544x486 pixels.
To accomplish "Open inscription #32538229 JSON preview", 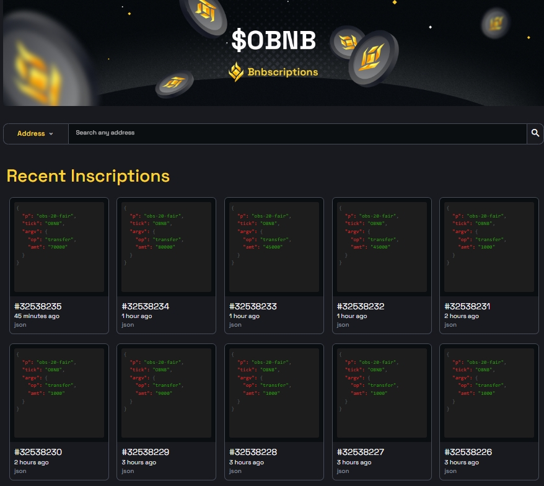I will point(166,393).
